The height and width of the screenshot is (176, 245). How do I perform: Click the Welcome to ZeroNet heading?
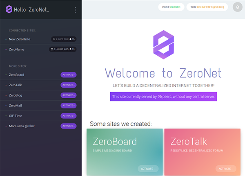pyautogui.click(x=163, y=73)
